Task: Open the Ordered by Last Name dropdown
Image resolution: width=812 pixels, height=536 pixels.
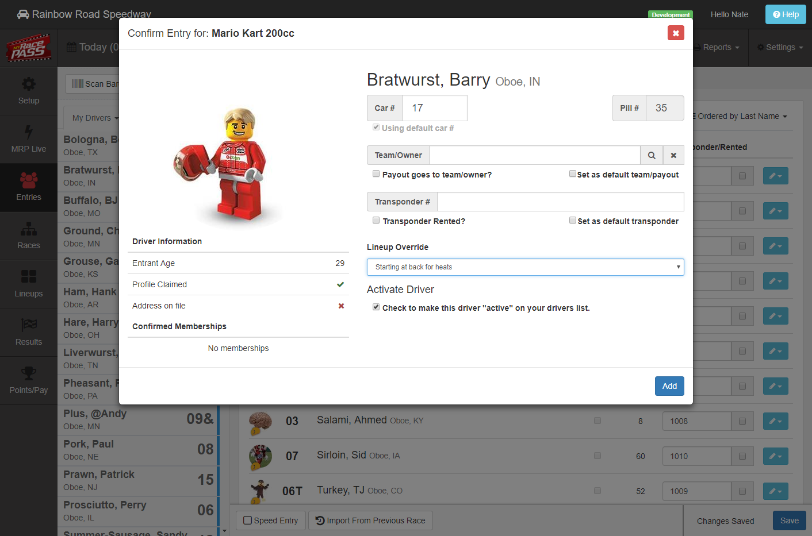Action: pyautogui.click(x=741, y=116)
